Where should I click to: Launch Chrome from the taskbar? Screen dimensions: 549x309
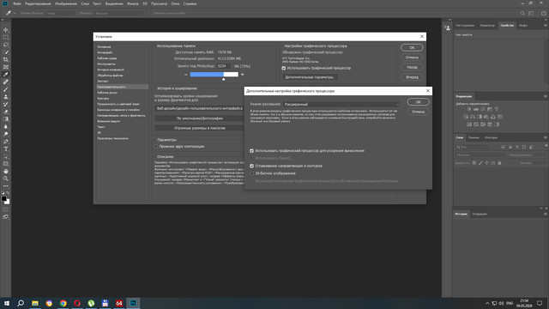[x=63, y=303]
